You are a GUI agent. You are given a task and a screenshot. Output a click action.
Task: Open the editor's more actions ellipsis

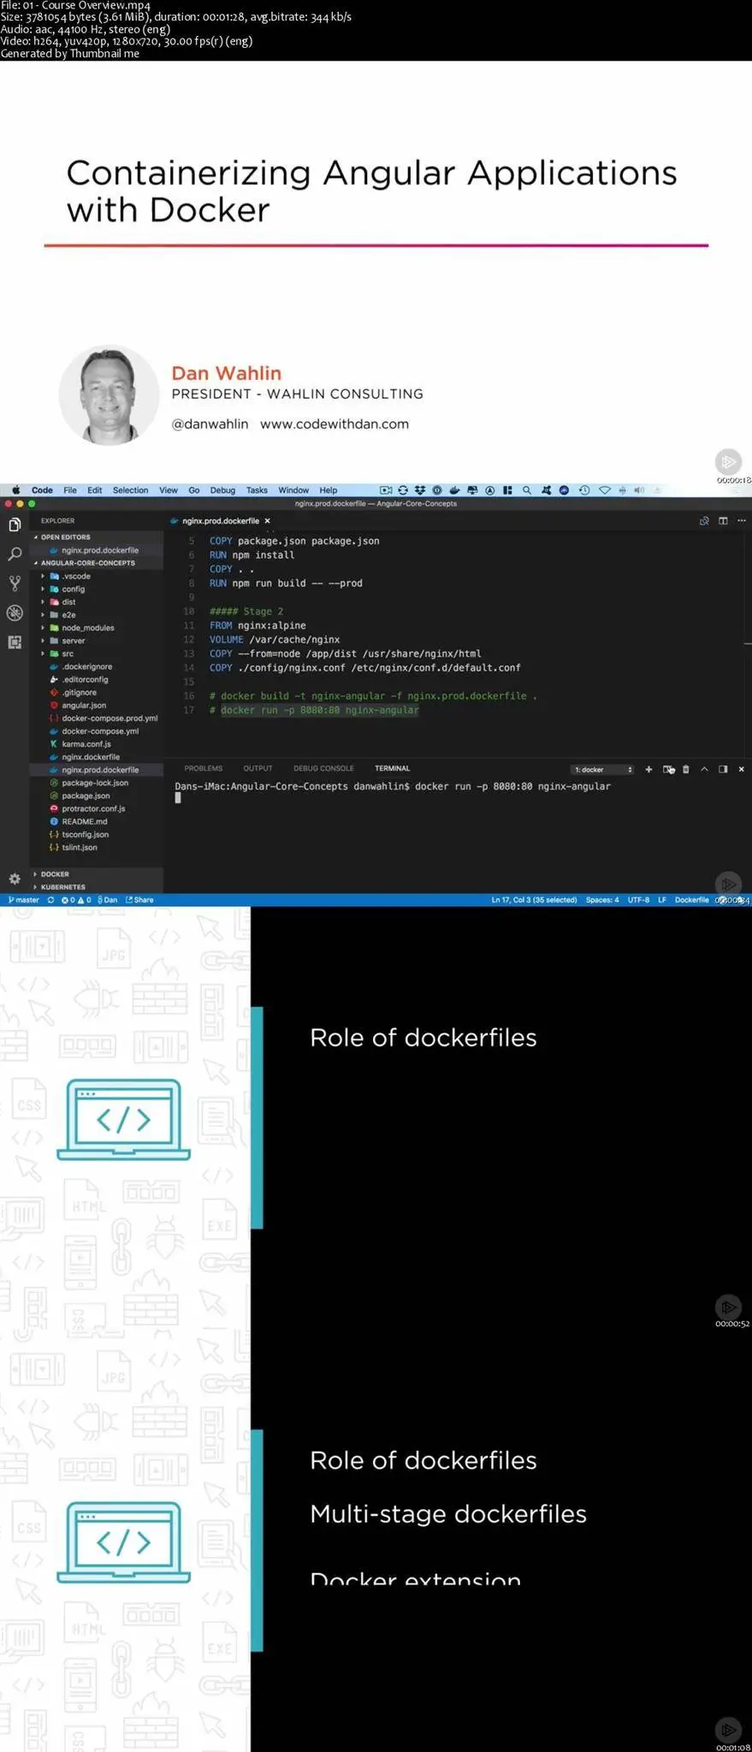point(742,521)
